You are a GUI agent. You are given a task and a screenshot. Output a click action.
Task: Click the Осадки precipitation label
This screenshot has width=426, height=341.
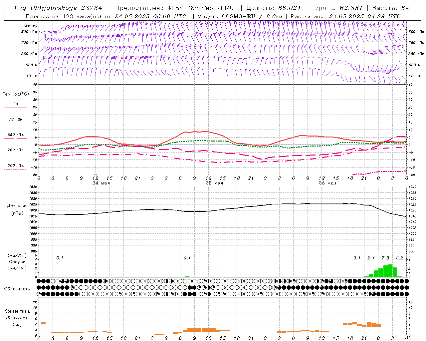pos(17,262)
